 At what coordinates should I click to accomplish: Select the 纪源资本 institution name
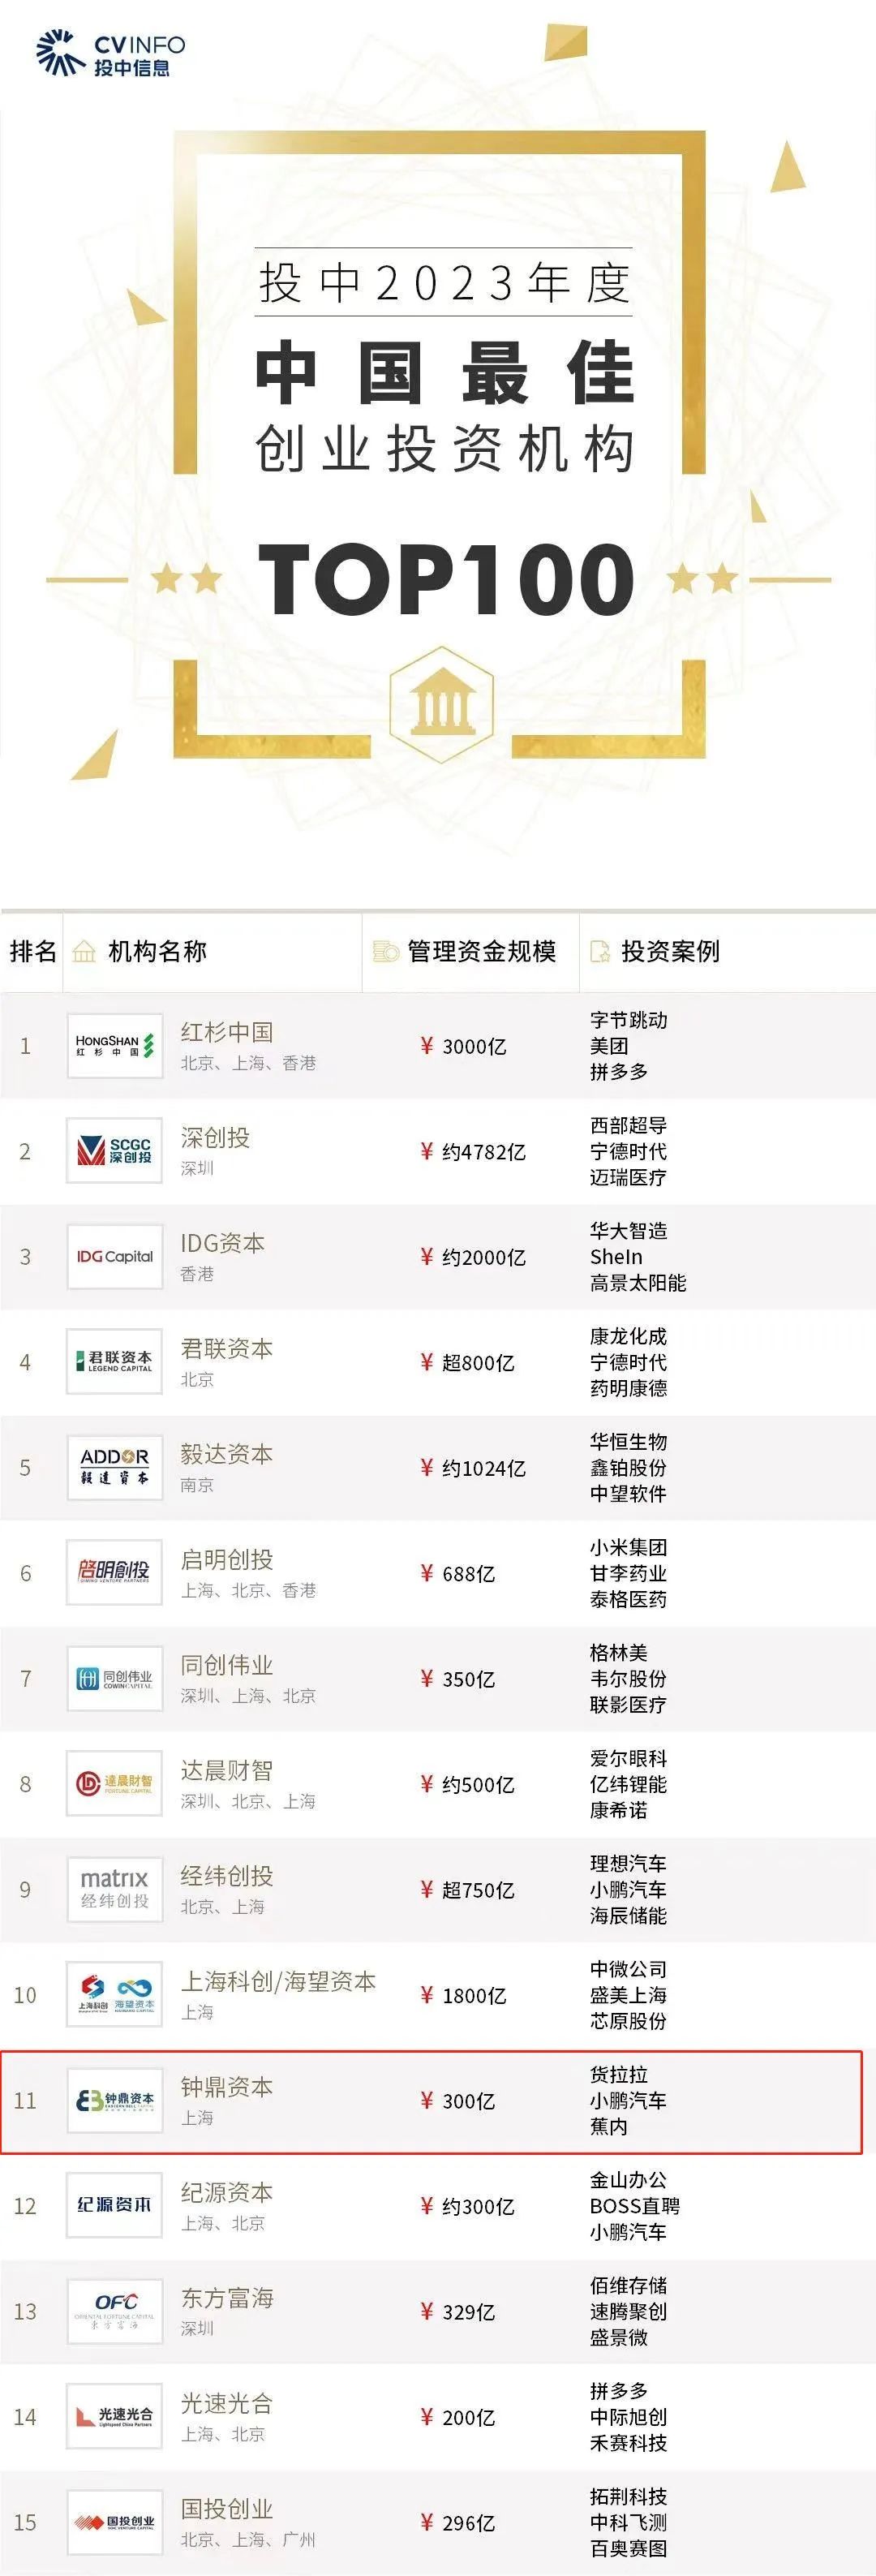[227, 2193]
